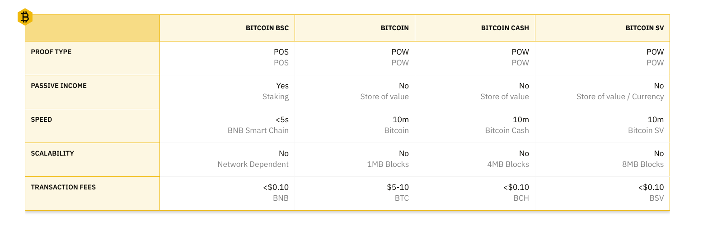This screenshot has height=235, width=717.
Task: Select the $5-10 BTC fee cell
Action: (x=398, y=193)
